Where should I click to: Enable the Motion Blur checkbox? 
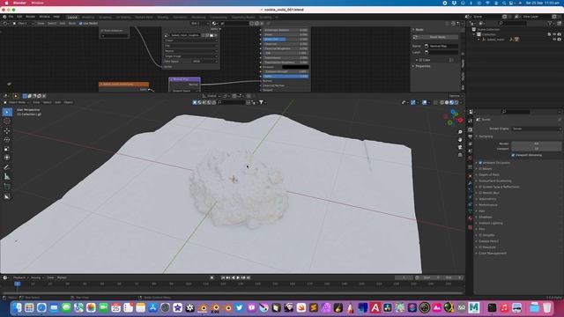tap(480, 193)
